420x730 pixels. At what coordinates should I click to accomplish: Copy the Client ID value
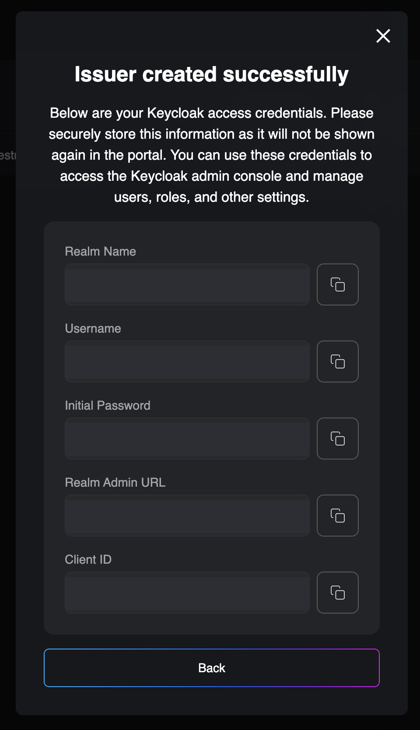(x=337, y=593)
